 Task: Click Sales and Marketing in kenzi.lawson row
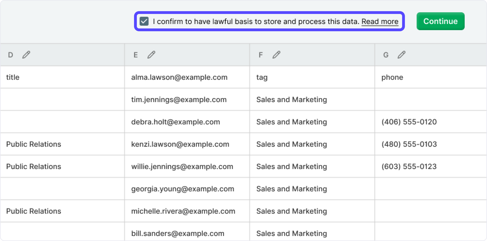pos(312,144)
